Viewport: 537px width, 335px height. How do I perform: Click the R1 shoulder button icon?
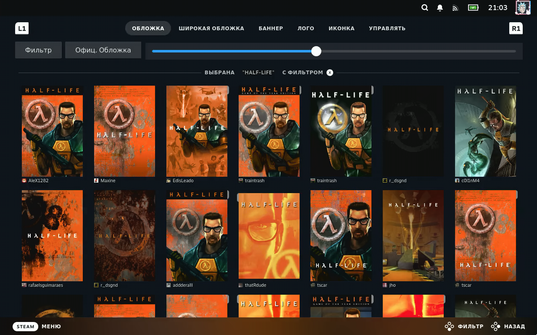pyautogui.click(x=516, y=29)
